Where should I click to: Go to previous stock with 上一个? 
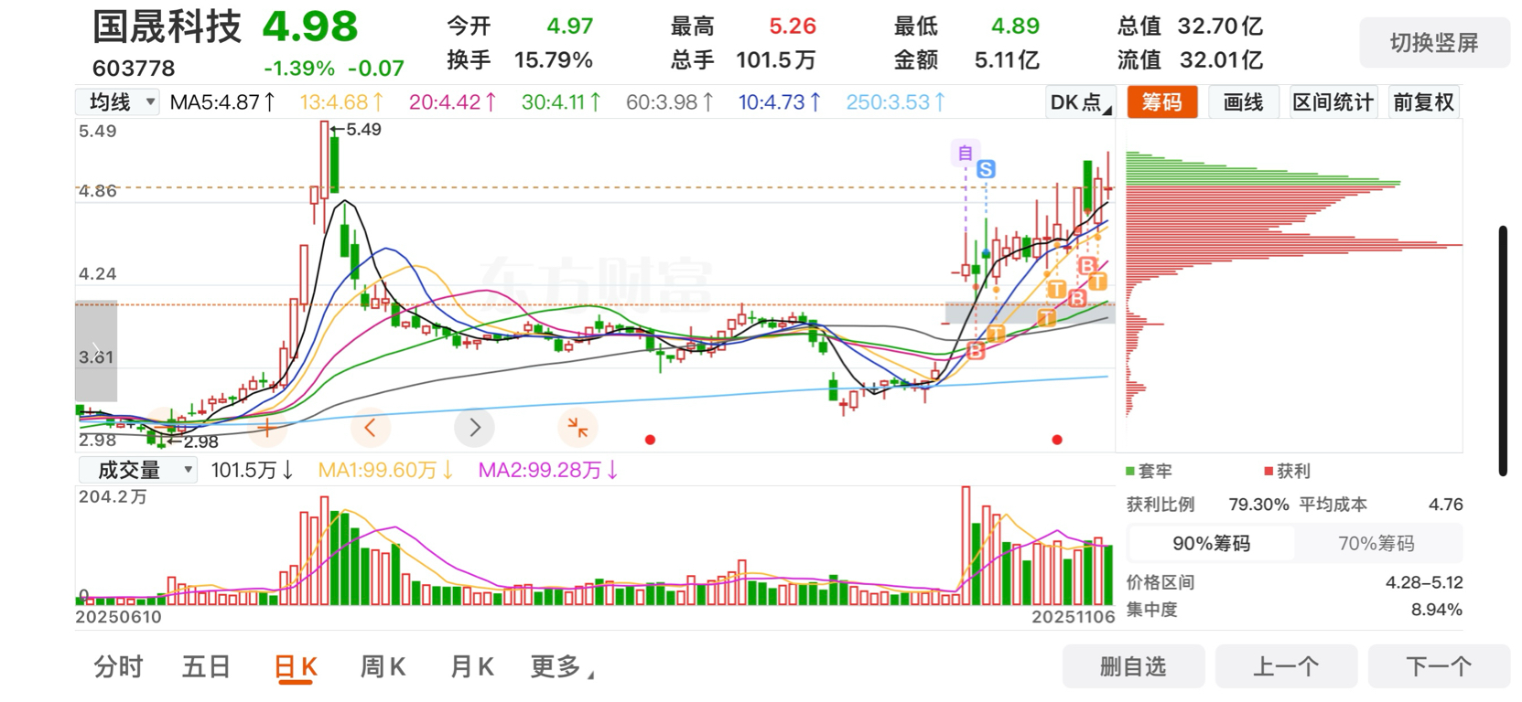tap(1286, 666)
